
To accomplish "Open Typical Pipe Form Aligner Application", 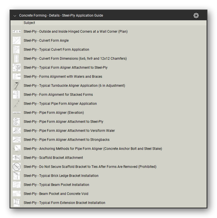I will 60,104.
